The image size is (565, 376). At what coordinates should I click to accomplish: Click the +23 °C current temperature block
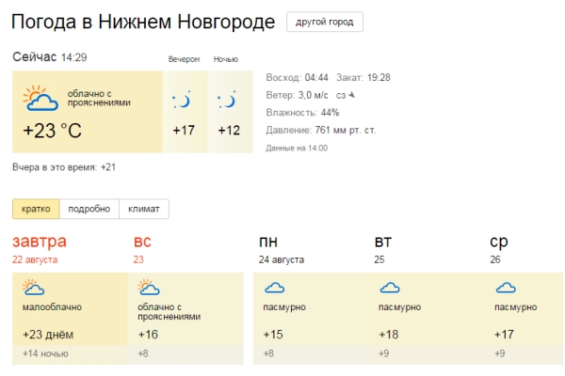point(52,131)
